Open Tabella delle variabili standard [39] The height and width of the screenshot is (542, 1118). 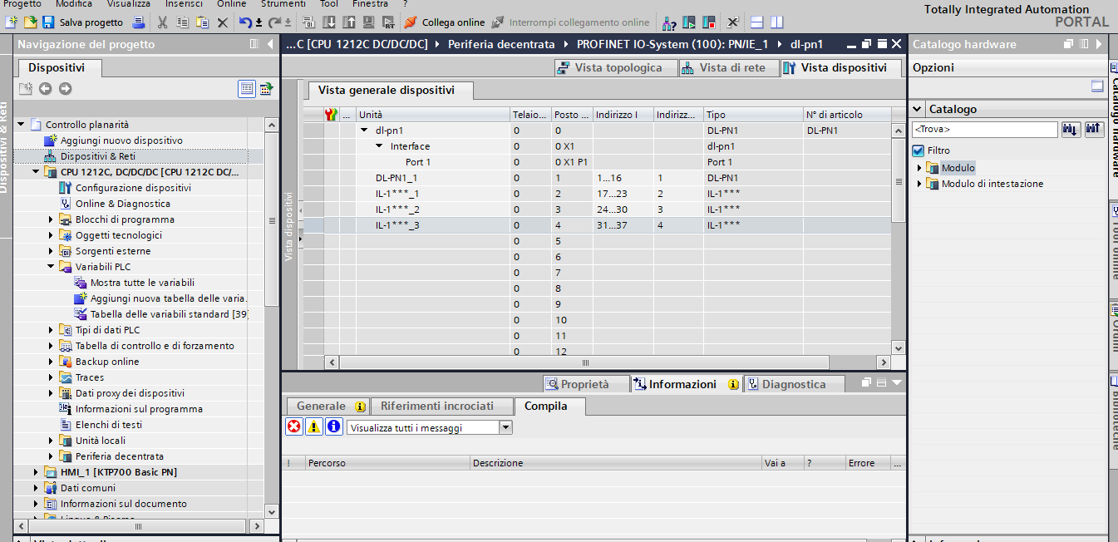(x=170, y=314)
